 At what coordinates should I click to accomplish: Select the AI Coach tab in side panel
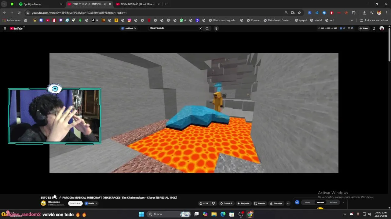pyautogui.click(x=333, y=202)
